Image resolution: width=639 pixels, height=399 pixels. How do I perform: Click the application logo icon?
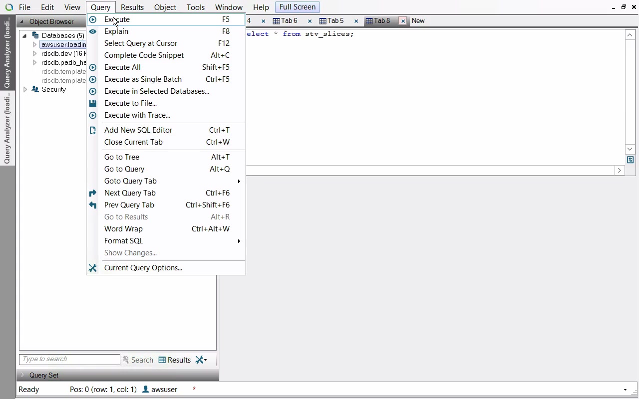coord(9,7)
